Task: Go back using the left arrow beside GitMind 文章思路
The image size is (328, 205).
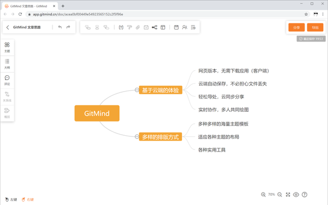Action: tap(8, 27)
